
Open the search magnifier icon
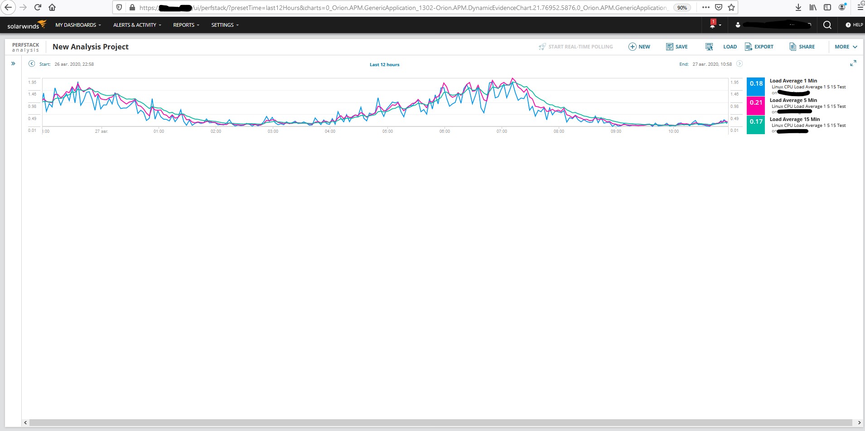[827, 25]
